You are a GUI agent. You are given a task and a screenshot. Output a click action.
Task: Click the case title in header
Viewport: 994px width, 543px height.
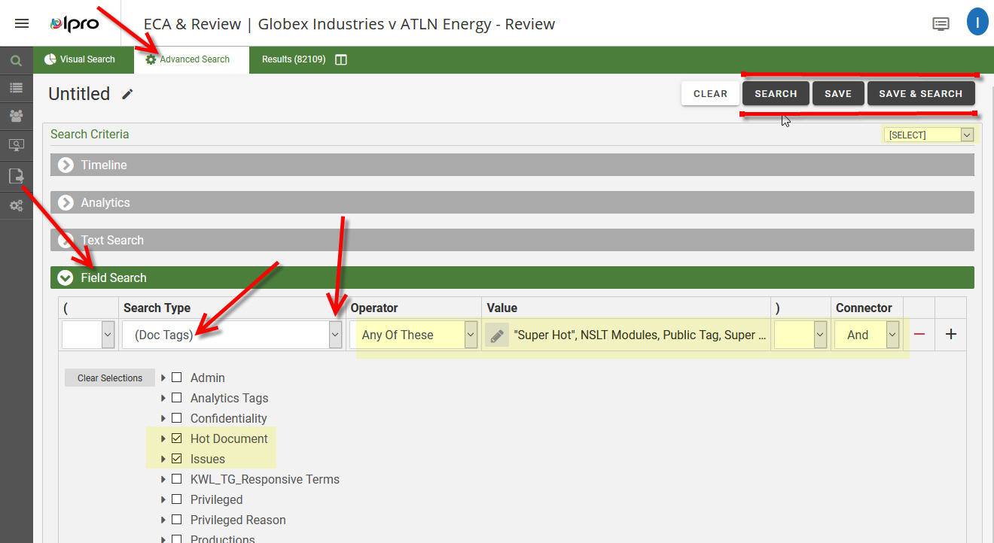tap(349, 24)
